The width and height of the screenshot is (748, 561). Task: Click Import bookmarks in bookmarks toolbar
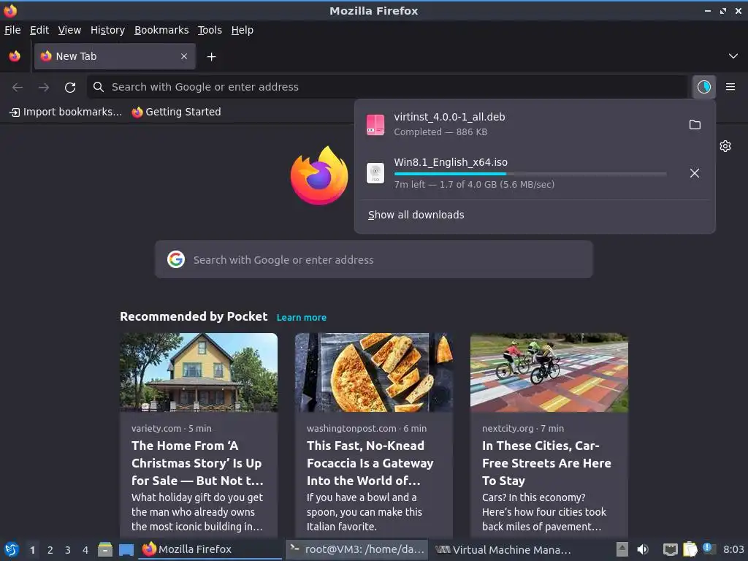pos(66,112)
